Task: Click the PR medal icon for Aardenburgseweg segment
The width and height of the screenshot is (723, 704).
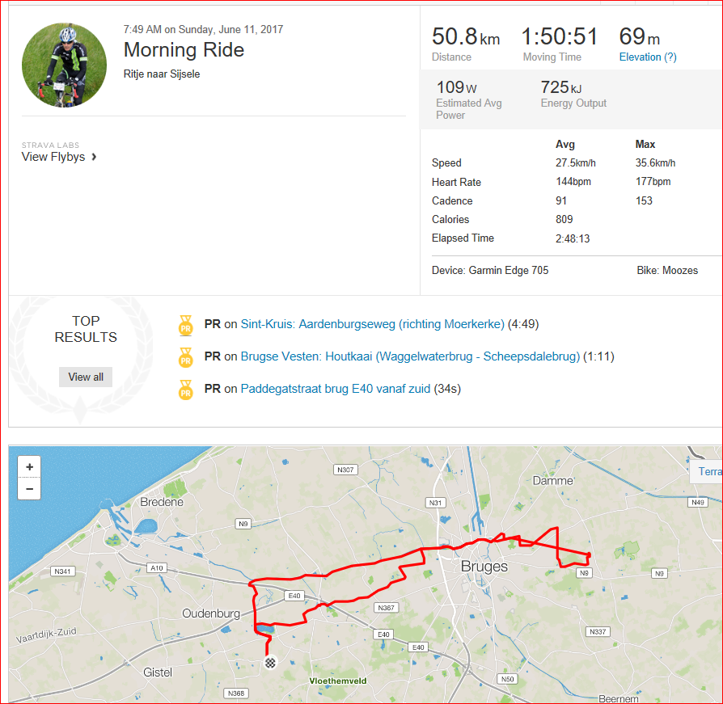Action: [186, 325]
